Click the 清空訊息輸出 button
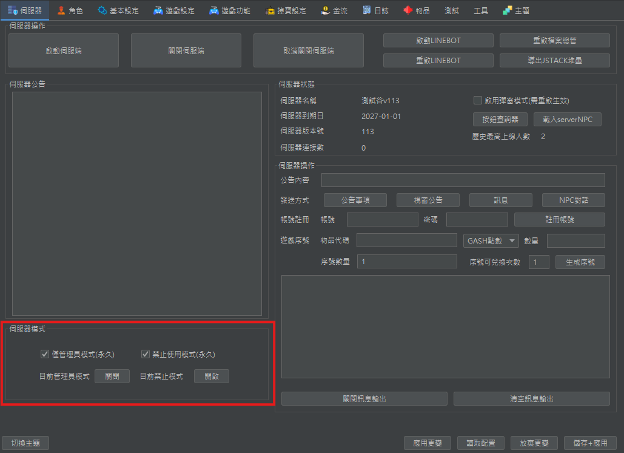This screenshot has height=453, width=624. [532, 398]
